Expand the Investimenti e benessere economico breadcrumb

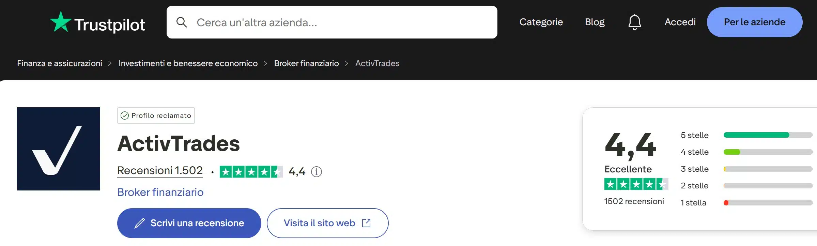(188, 63)
